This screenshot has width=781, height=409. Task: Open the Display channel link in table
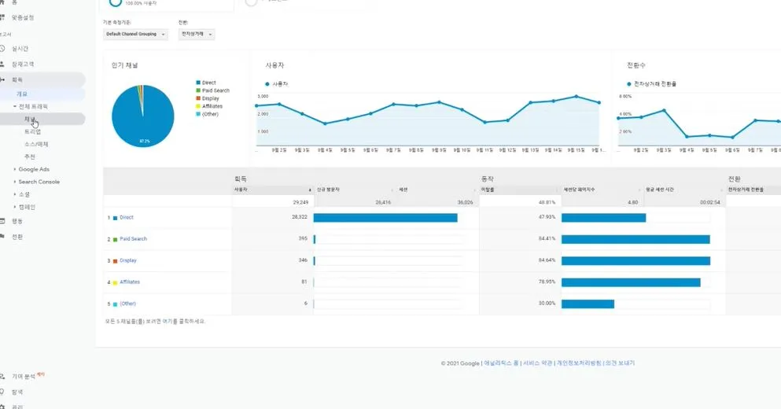(128, 260)
